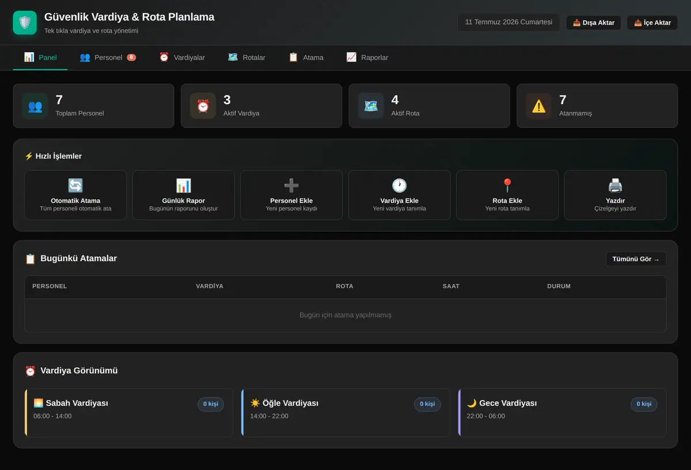Click the alarm clock icon beside Vardiya Görünümü

click(x=30, y=371)
